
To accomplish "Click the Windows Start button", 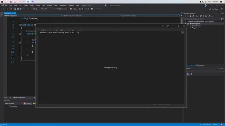I will (x=2, y=2).
